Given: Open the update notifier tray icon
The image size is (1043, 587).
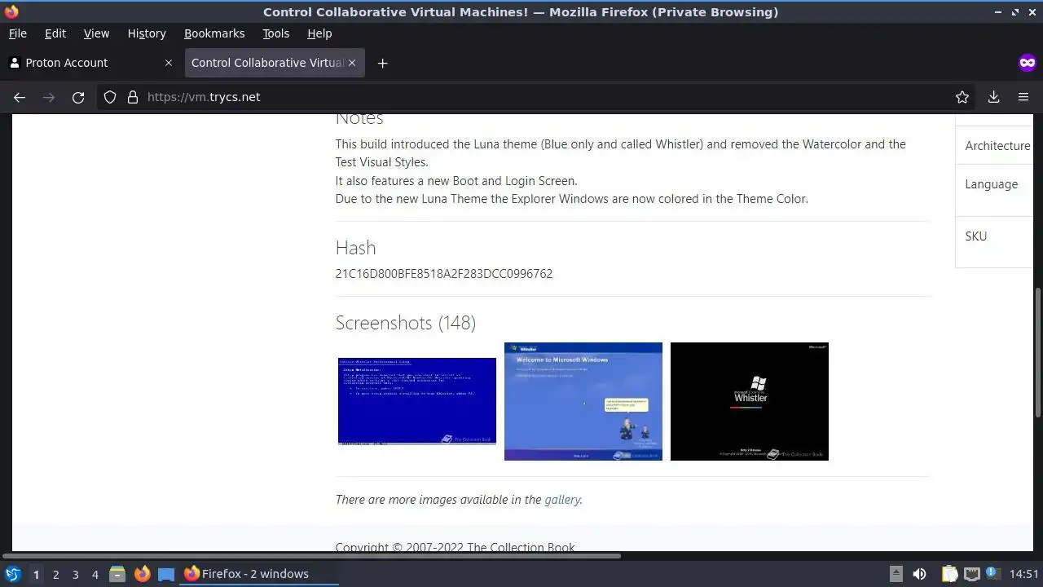Looking at the screenshot, I should tap(992, 574).
